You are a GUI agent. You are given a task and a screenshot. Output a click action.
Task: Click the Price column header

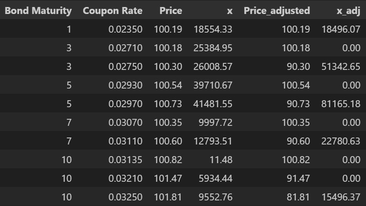click(x=170, y=10)
